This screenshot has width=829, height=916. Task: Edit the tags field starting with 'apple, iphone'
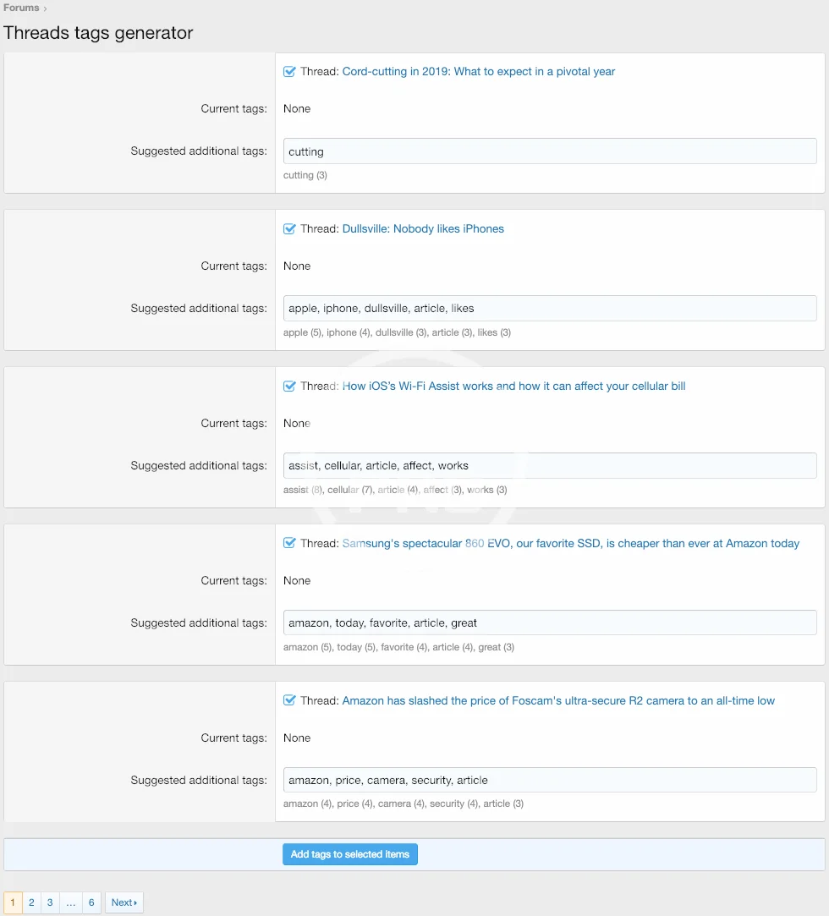pos(550,309)
